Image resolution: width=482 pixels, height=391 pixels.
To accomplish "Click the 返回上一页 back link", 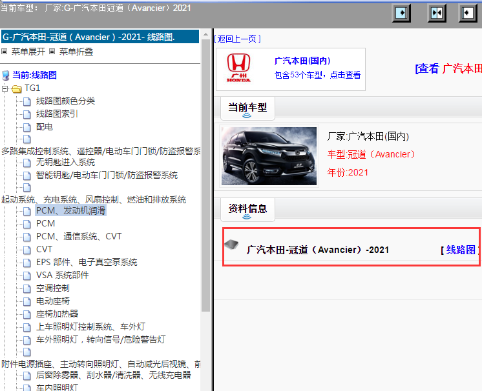I will (237, 39).
